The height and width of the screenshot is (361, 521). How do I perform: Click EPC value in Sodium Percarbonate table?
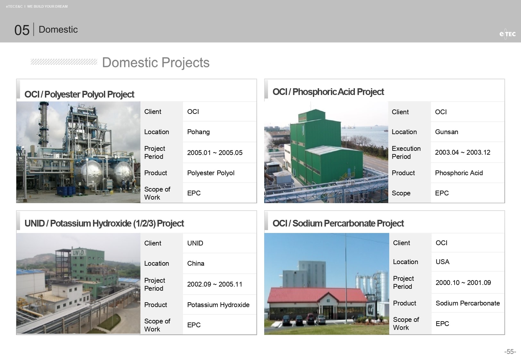click(x=442, y=324)
